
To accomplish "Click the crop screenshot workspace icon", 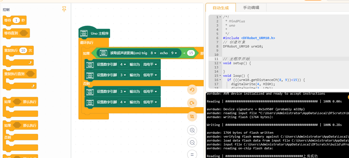I will (192, 116).
